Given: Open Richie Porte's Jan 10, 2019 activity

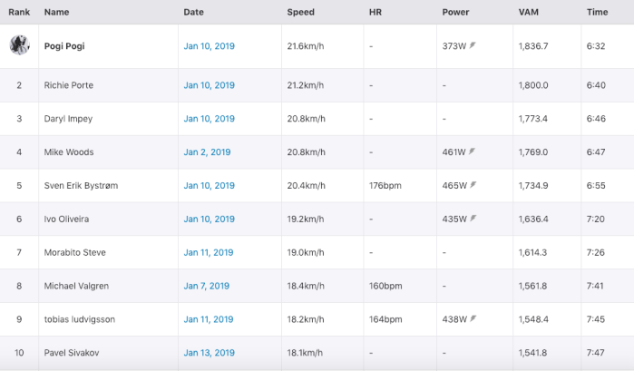Looking at the screenshot, I should 209,85.
